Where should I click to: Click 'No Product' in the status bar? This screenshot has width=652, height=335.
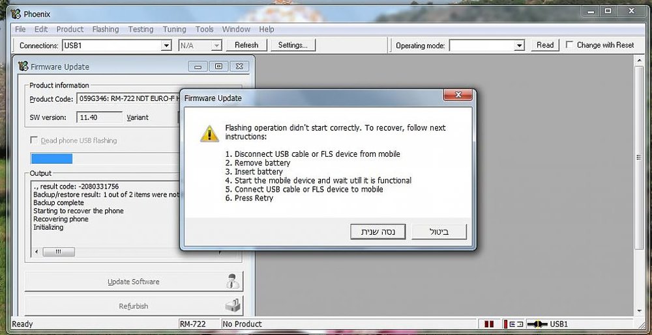coord(243,324)
